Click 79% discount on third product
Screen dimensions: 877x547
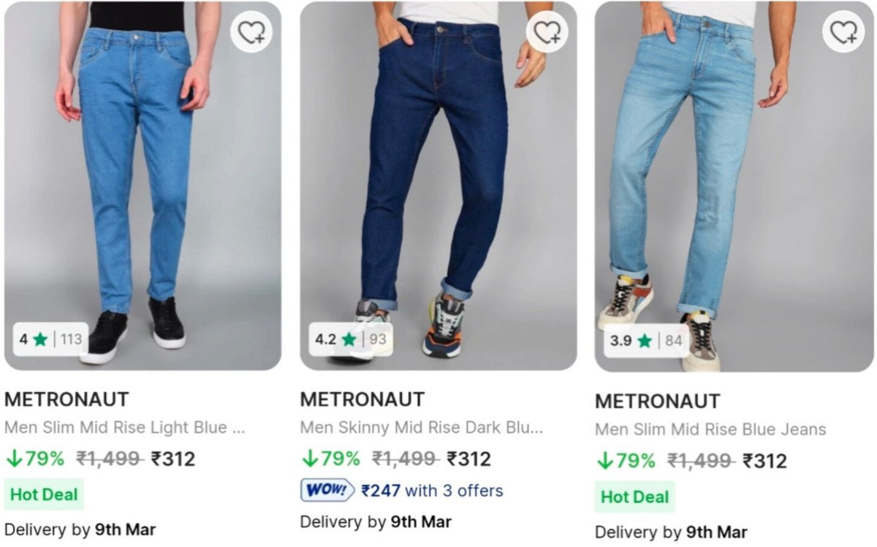coord(626,461)
